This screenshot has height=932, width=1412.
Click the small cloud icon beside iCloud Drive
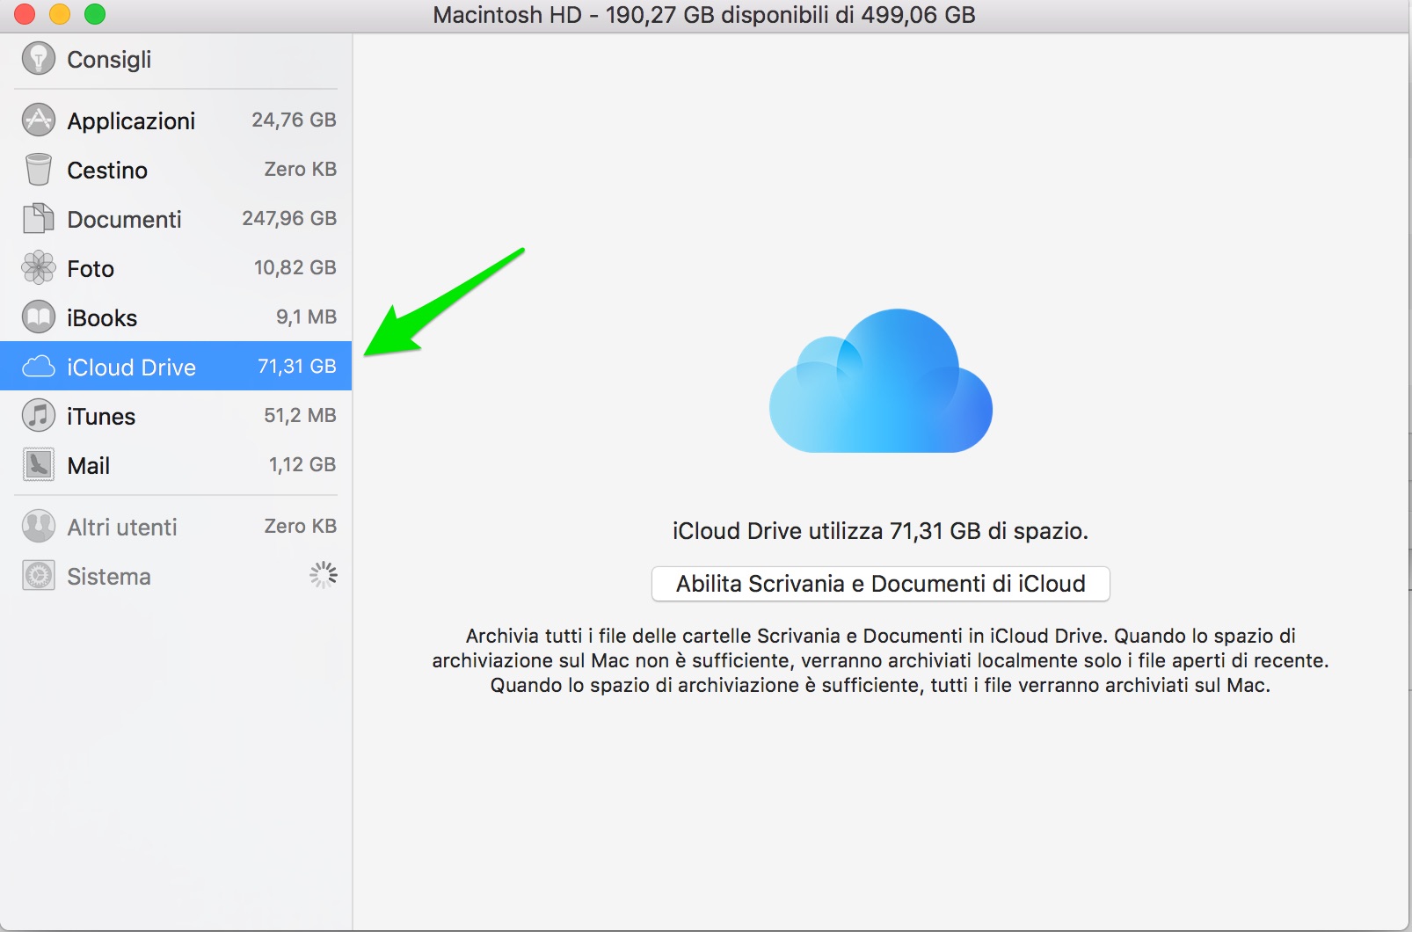(x=39, y=367)
